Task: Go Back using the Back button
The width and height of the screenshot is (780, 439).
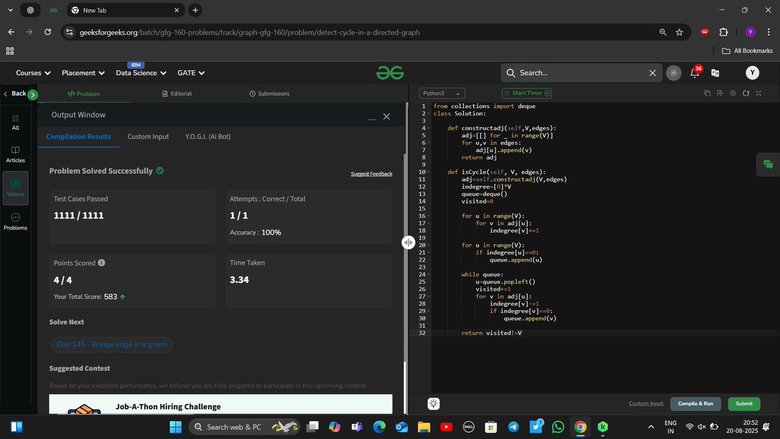Action: point(14,94)
